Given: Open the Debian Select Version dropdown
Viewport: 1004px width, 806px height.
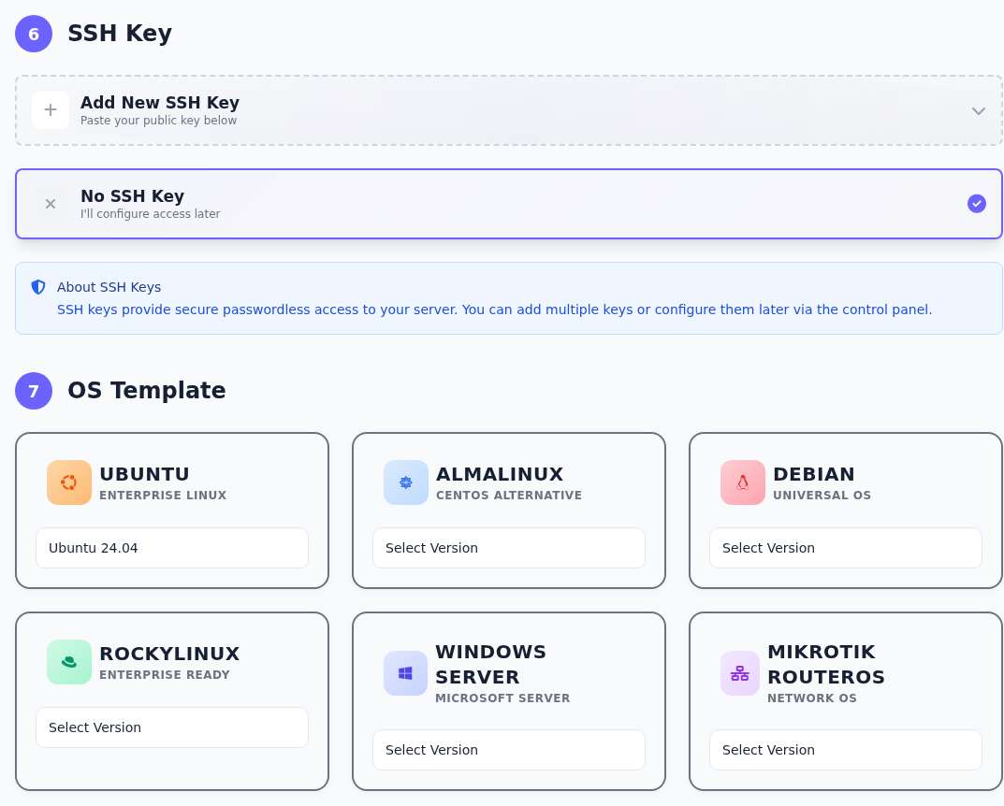Looking at the screenshot, I should (x=845, y=548).
